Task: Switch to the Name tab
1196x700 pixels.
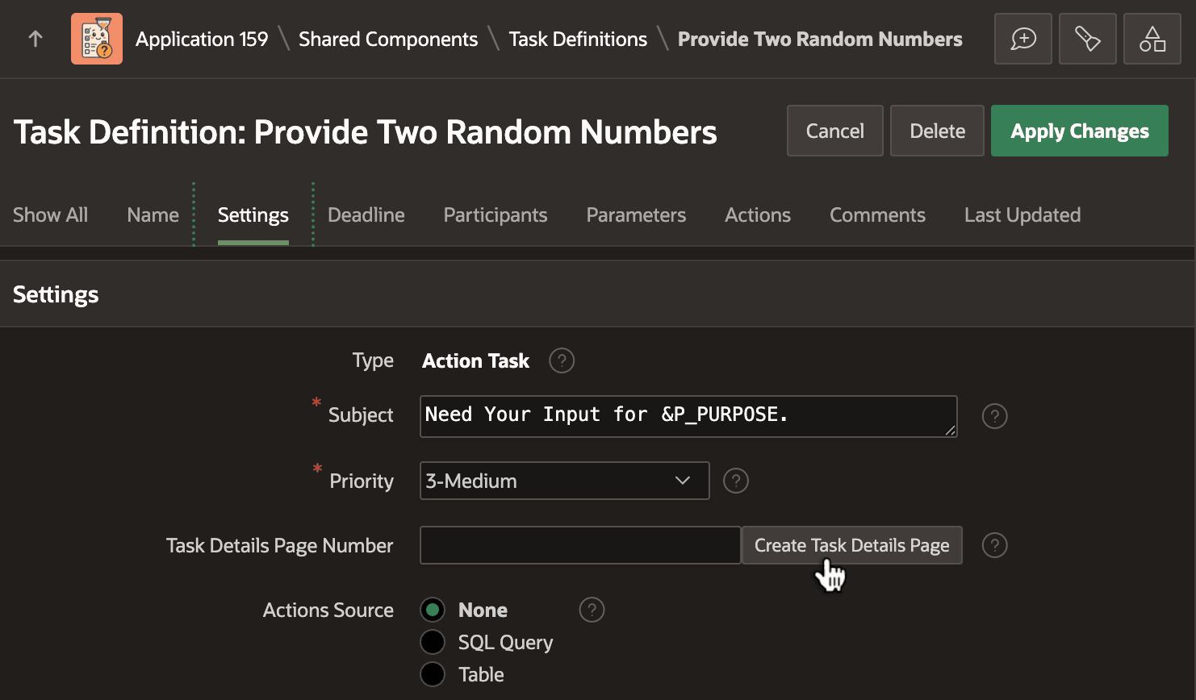Action: pos(153,215)
